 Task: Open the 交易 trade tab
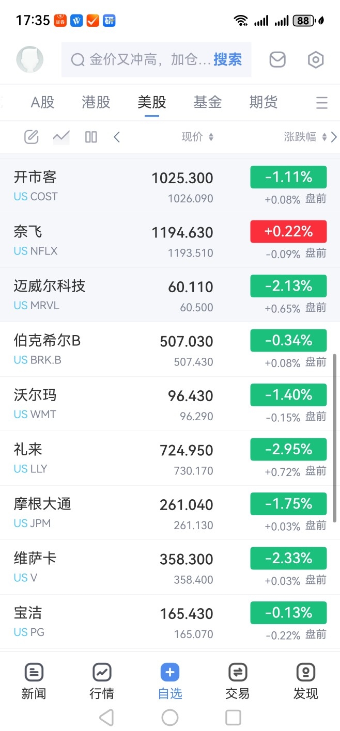[x=238, y=681]
